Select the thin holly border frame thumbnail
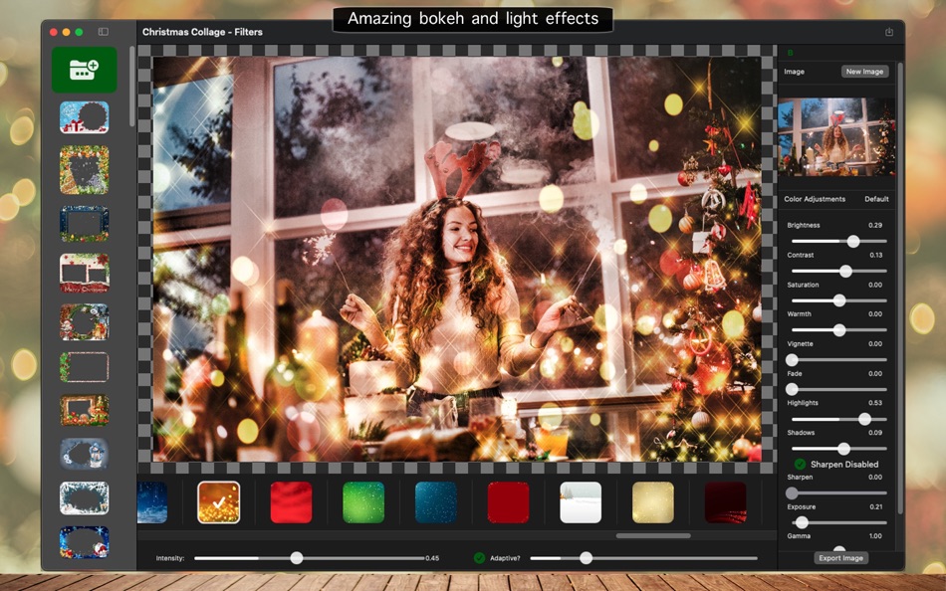Screen dimensions: 946x591 click(85, 367)
